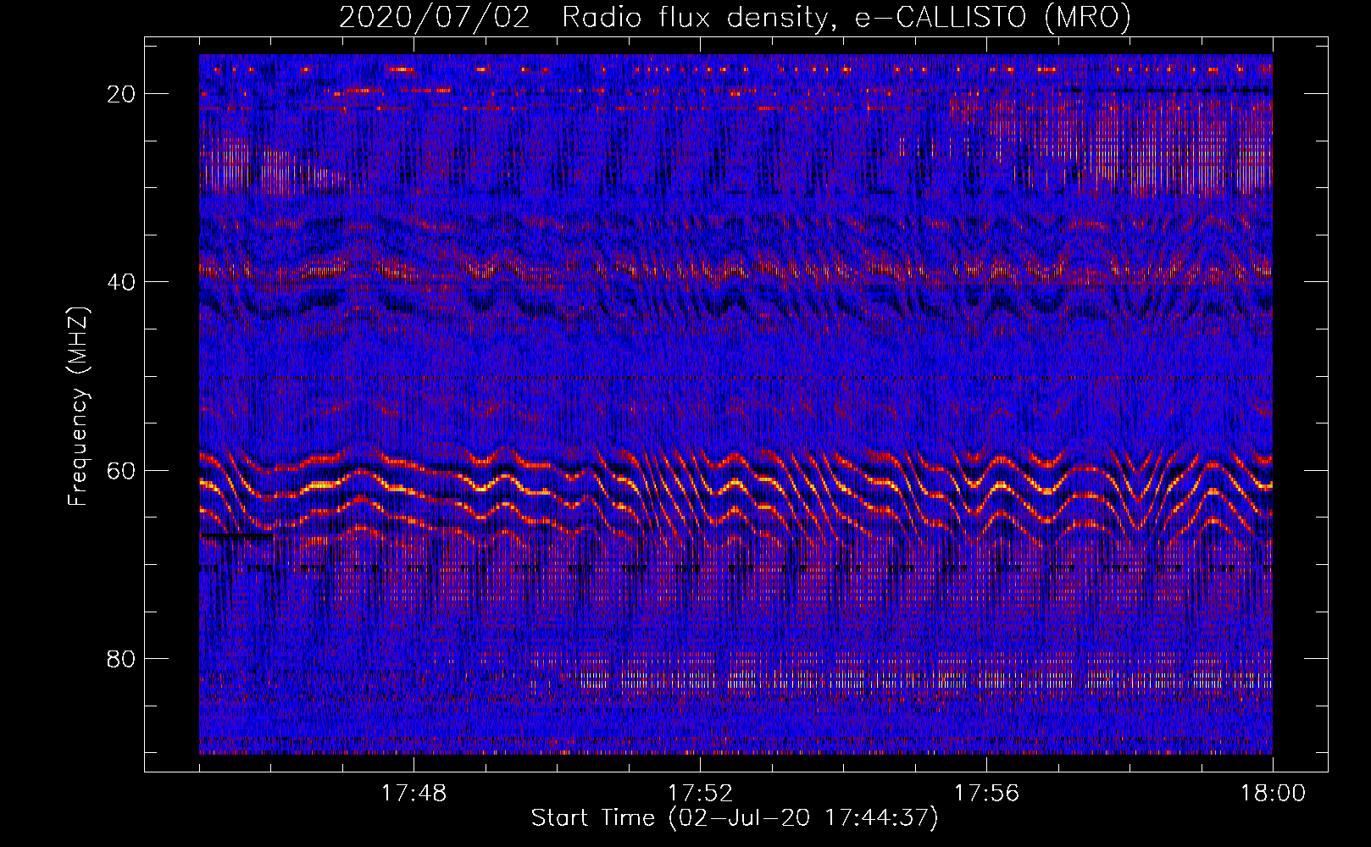Image resolution: width=1371 pixels, height=847 pixels.
Task: Click the time tick label "17:48"
Action: (x=414, y=794)
